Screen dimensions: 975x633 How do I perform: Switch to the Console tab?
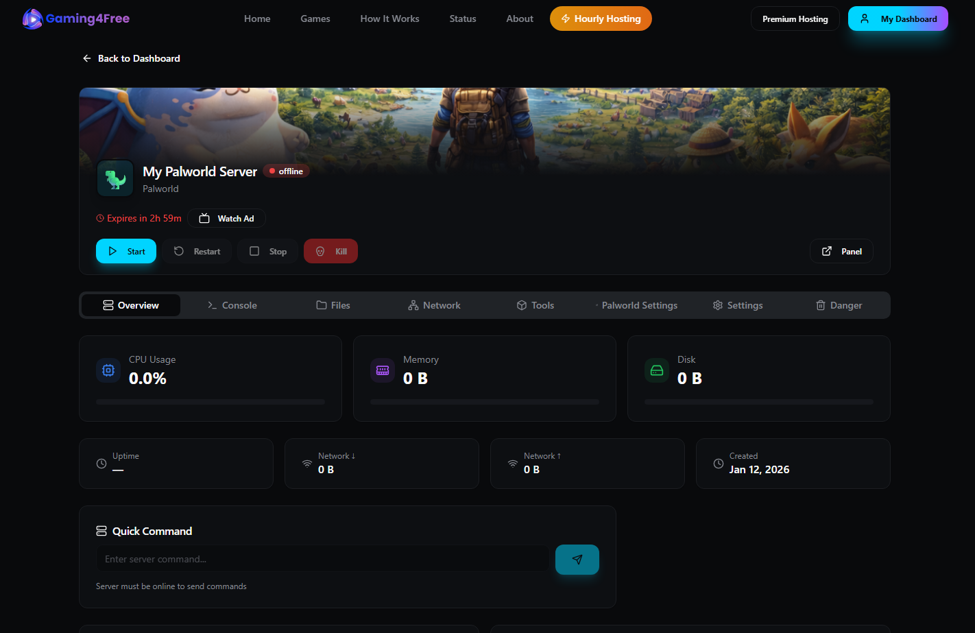point(232,306)
